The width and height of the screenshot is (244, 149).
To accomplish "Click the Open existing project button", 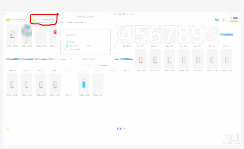I will tap(43, 20).
